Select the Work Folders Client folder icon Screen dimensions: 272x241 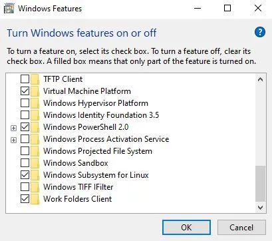(35, 199)
